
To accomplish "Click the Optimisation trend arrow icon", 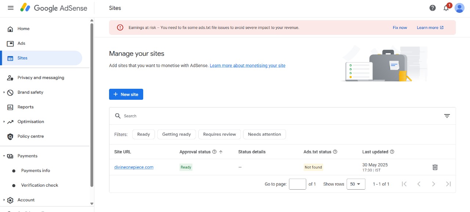I will tap(10, 122).
